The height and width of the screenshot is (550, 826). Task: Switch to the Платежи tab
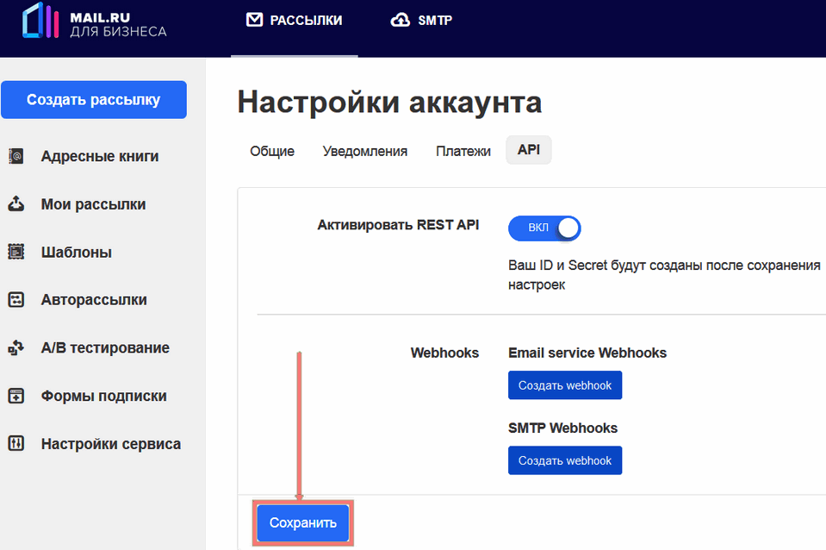point(463,150)
